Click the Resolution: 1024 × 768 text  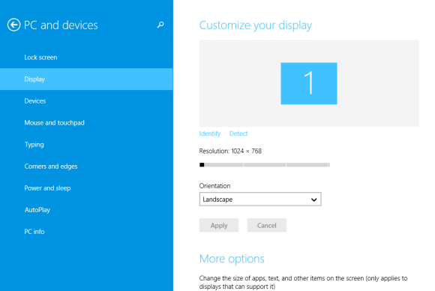(230, 151)
